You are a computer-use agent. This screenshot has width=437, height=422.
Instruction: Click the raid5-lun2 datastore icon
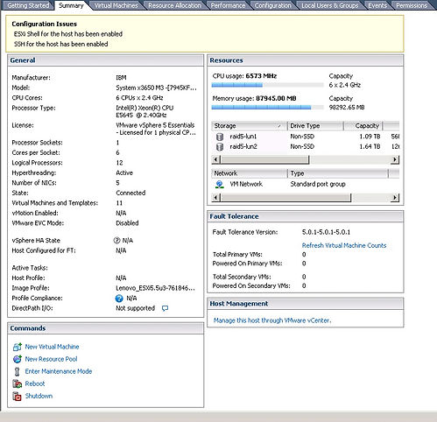[x=220, y=147]
